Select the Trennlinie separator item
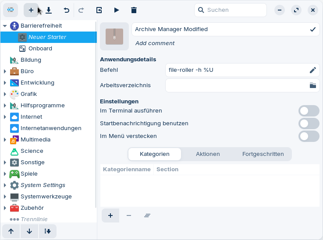 tap(49, 219)
